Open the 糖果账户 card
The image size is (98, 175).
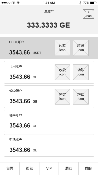[49, 121]
